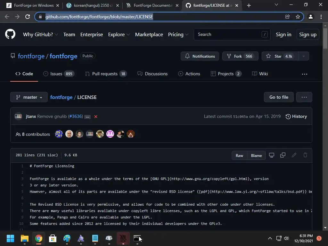Viewport: 328px width, 246px height.
Task: Open the notification center badge
Action: (319, 238)
